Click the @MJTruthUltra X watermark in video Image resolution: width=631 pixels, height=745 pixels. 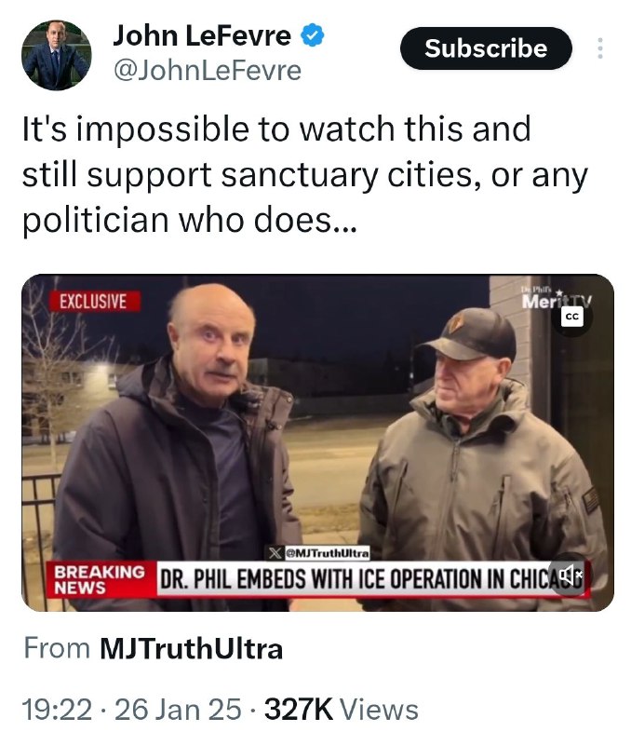click(x=318, y=553)
